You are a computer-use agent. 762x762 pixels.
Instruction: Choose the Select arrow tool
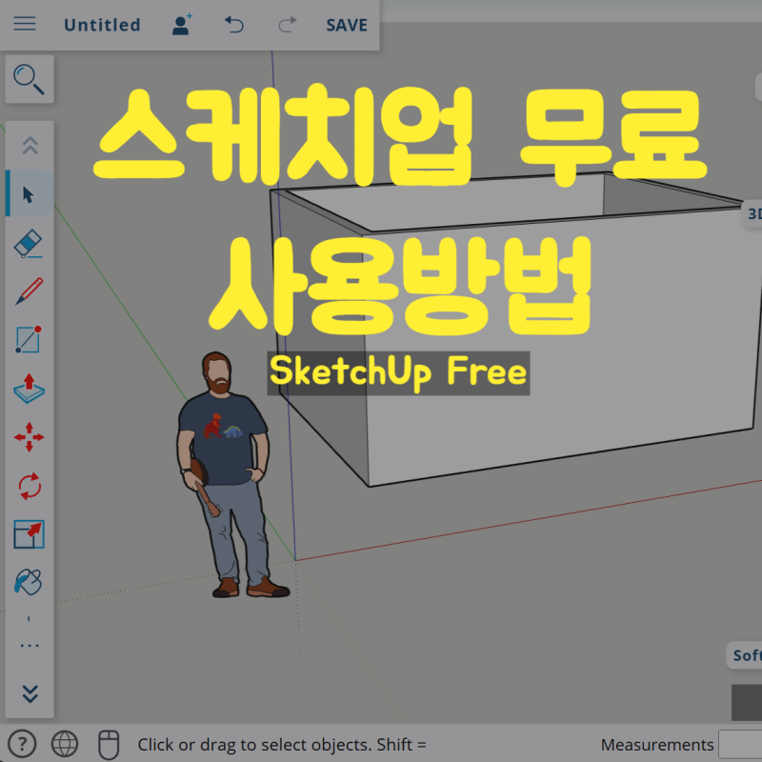29,194
